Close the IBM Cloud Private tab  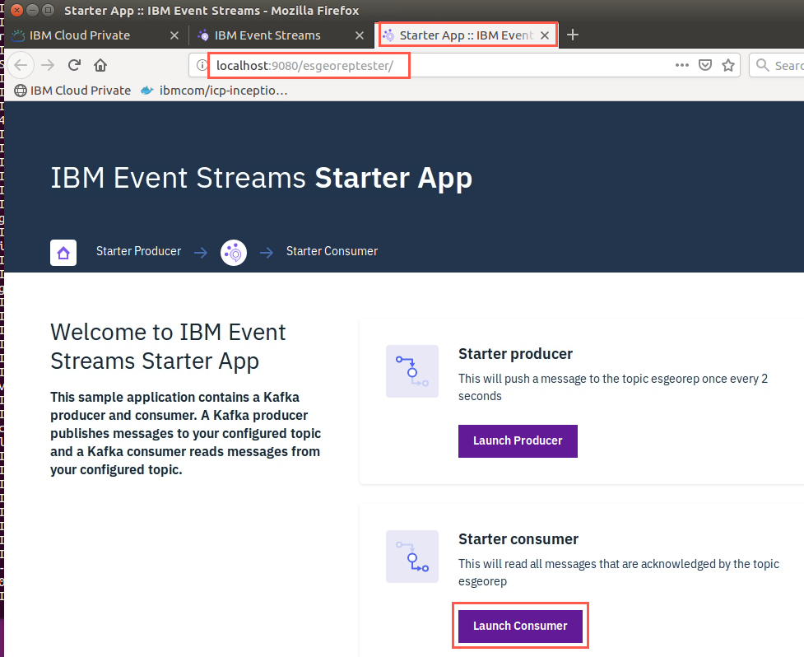[x=174, y=35]
